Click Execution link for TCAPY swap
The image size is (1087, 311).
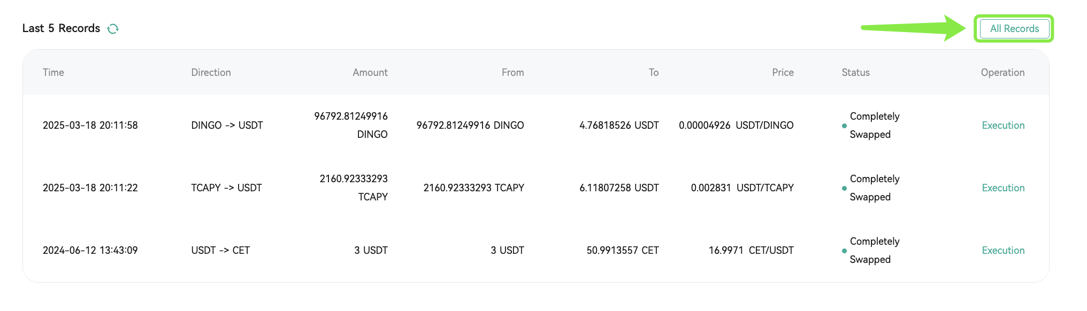1003,188
